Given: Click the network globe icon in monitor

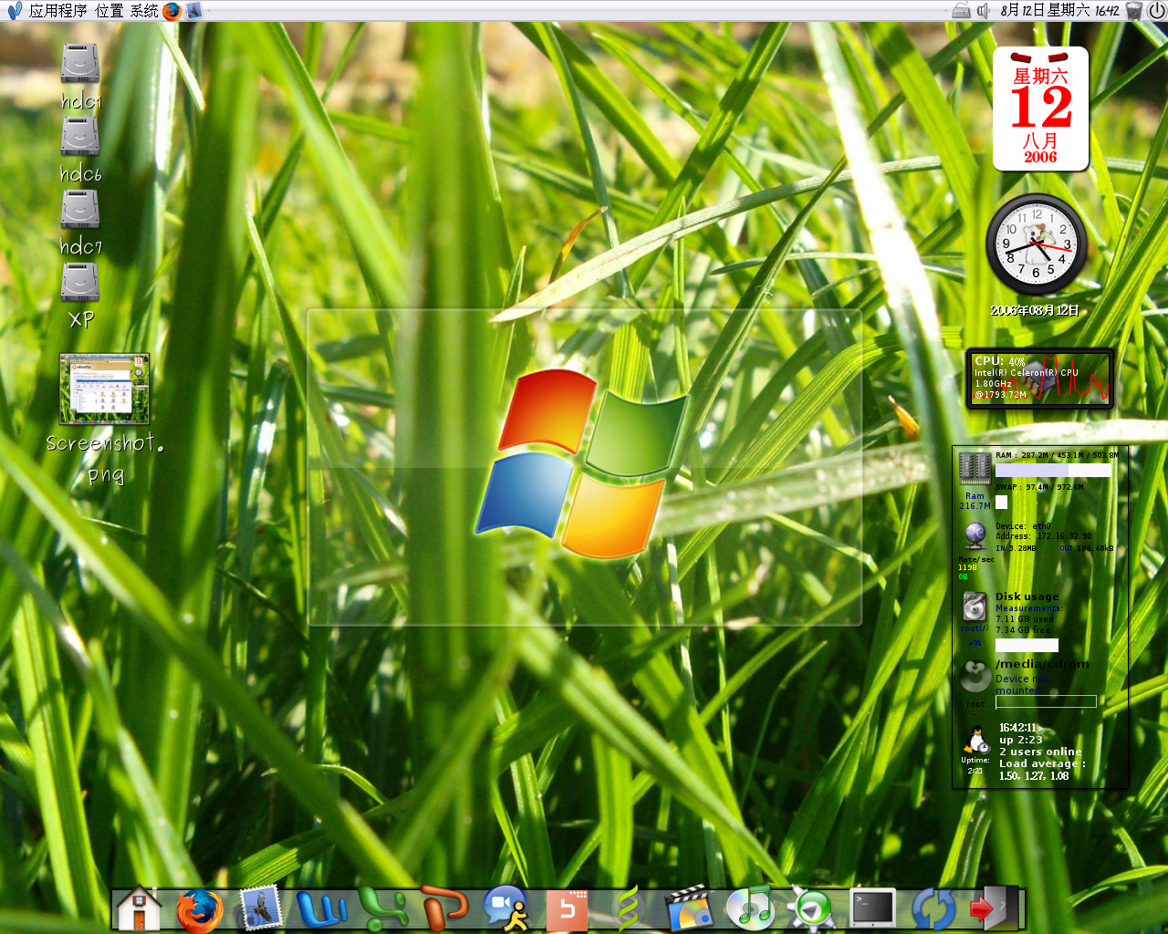Looking at the screenshot, I should pos(975,535).
